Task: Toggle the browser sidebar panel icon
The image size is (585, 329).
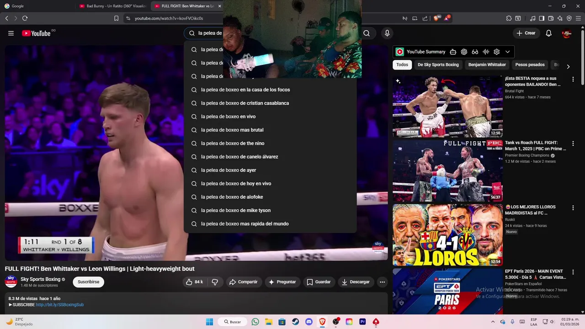Action: tap(542, 18)
